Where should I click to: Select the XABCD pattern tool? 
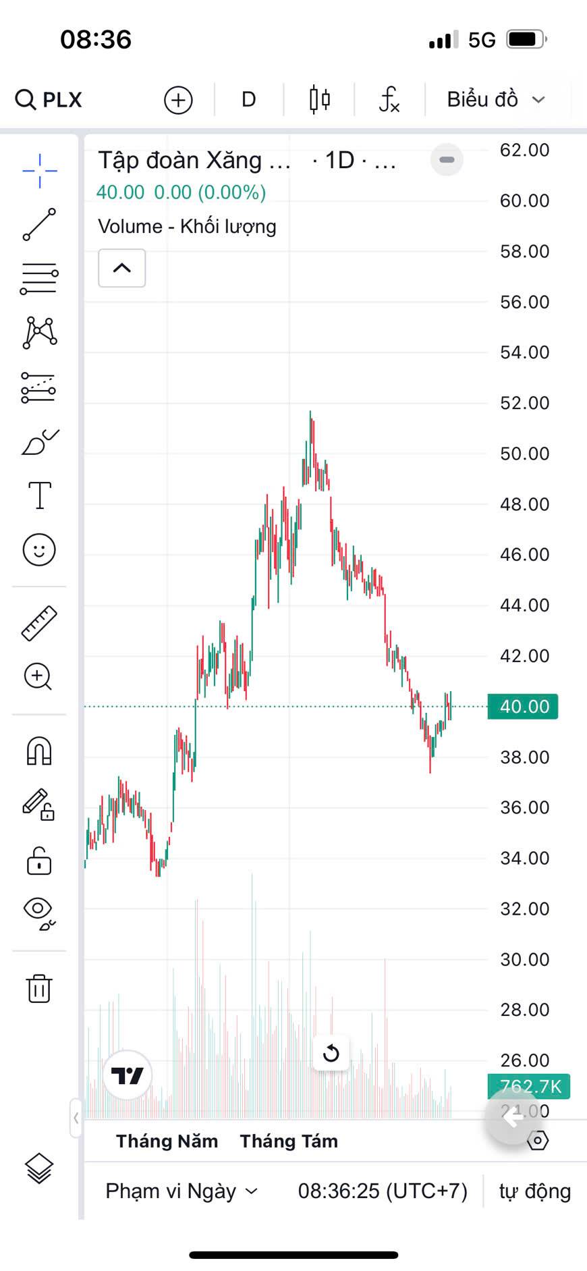coord(40,333)
